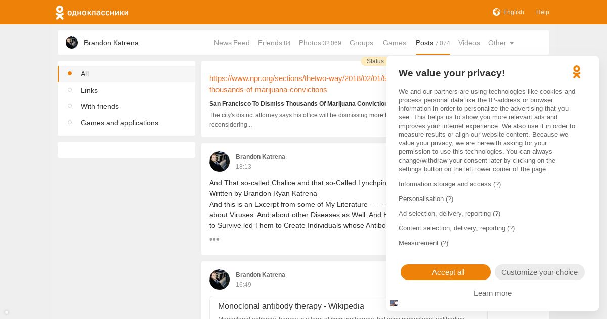Click the Odnoklassniki logo in header
This screenshot has width=607, height=319.
(92, 12)
